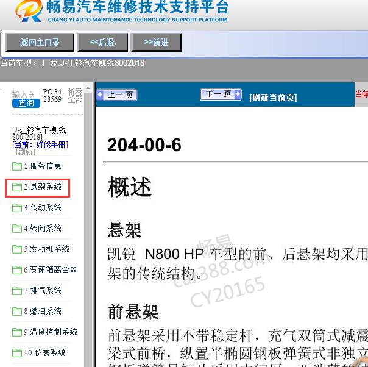
Task: Open the [当前：维修手册] link
Action: (40, 144)
